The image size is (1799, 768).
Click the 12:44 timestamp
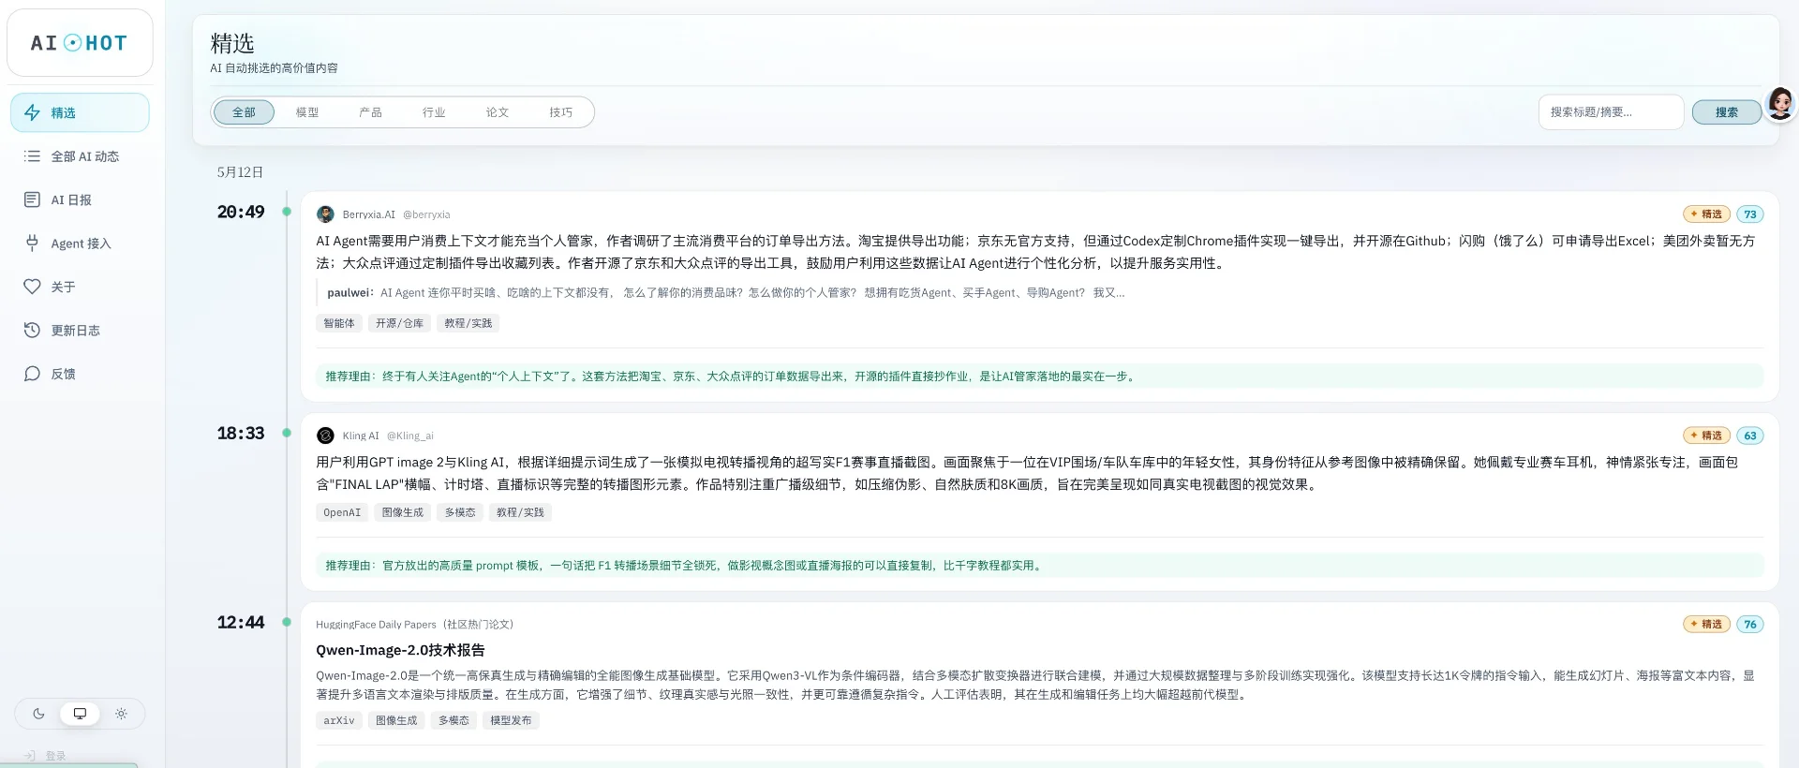[241, 622]
